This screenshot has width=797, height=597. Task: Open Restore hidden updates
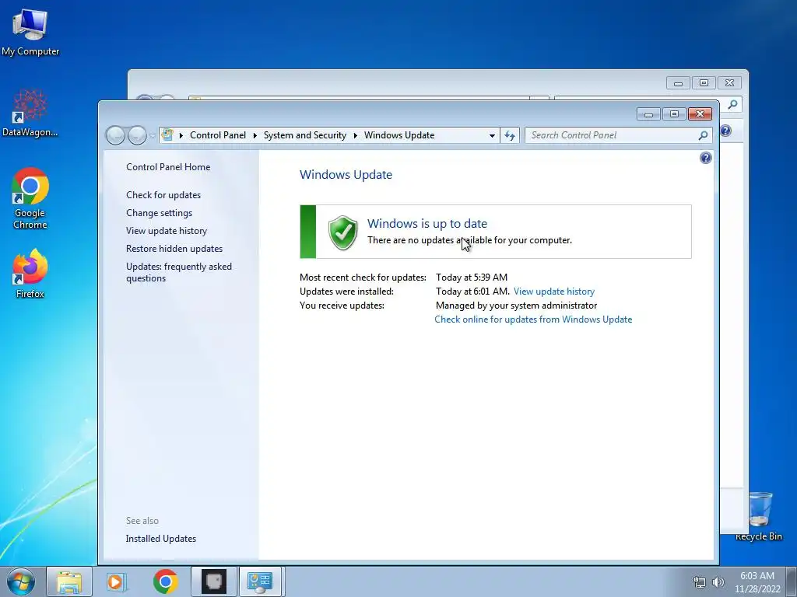[174, 249]
